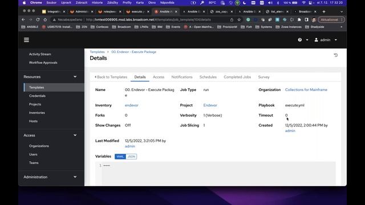
Task: Switch variables view to YAML
Action: [120, 157]
